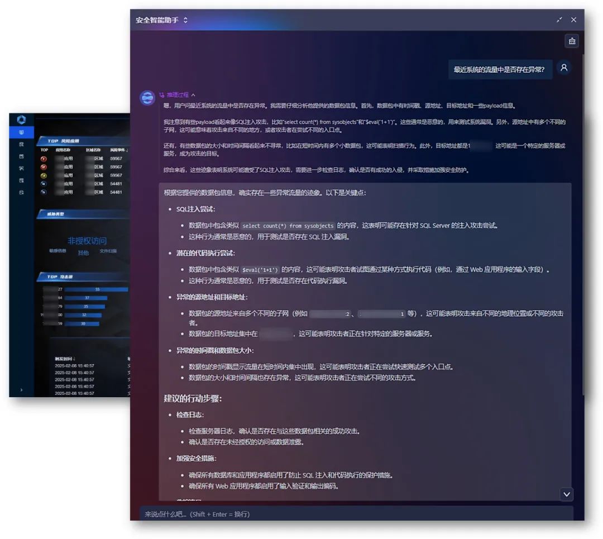Click the clear conversation icon below the title bar
This screenshot has height=539, width=603.
[572, 41]
